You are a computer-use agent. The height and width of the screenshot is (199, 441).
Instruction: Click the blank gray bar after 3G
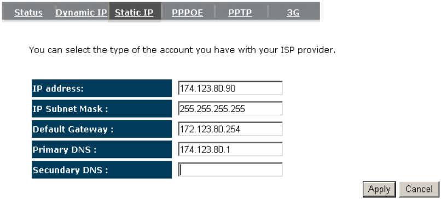311,11
